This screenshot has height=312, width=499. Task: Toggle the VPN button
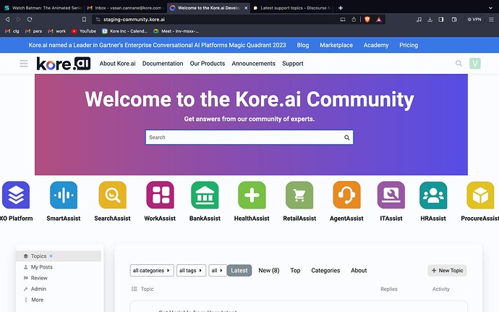(474, 20)
